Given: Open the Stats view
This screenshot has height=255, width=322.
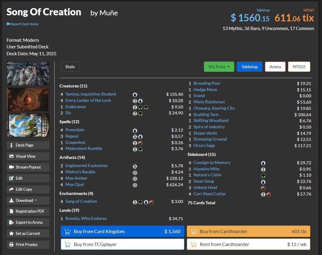Looking at the screenshot, I should pyautogui.click(x=70, y=67).
